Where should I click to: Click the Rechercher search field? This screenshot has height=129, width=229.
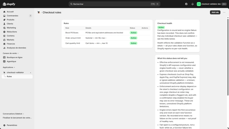[x=114, y=4]
